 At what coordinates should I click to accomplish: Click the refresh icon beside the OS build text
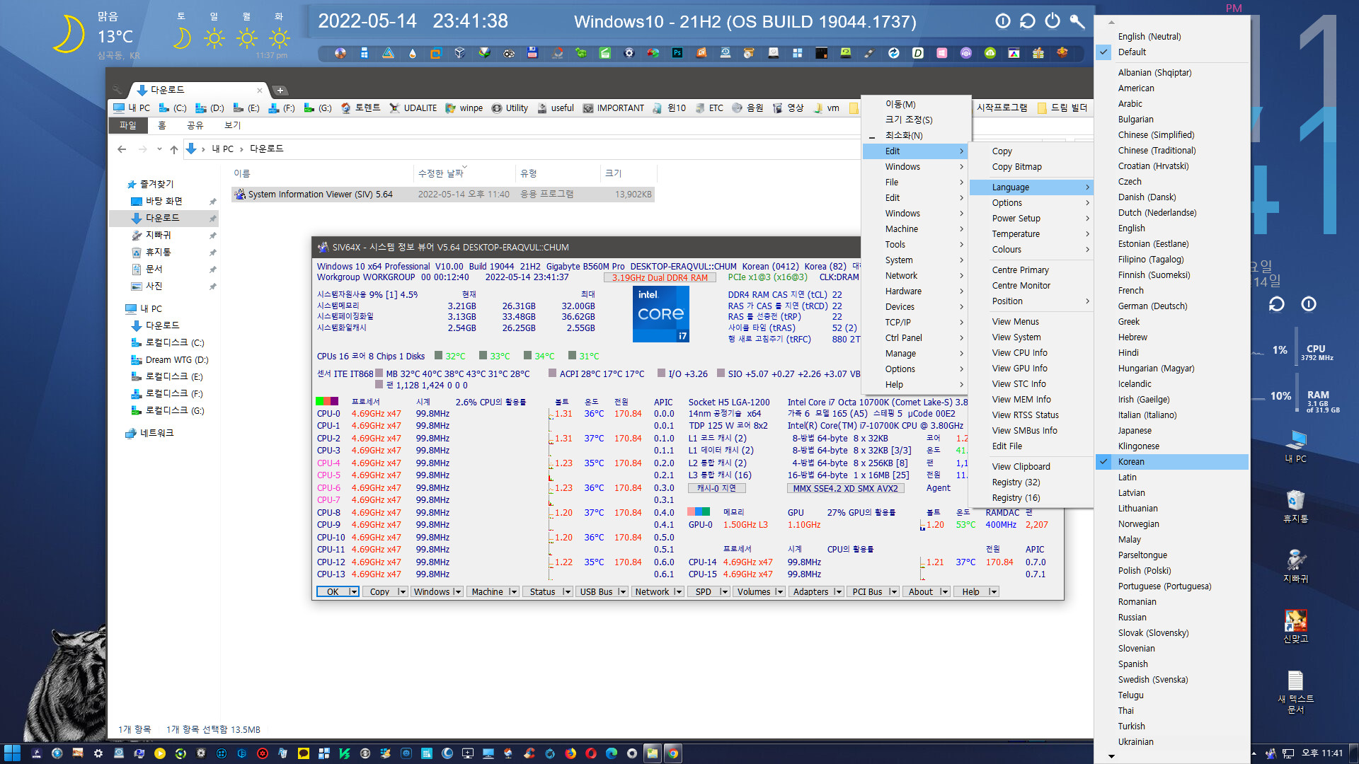[1028, 21]
